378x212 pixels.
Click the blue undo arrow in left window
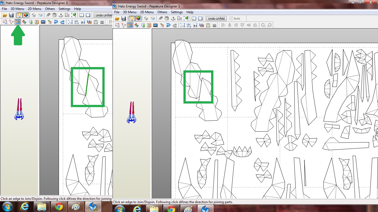[56, 22]
